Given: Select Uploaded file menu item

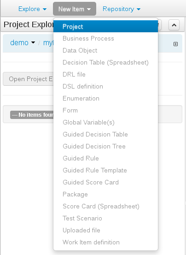Looking at the screenshot, I should point(105,230).
